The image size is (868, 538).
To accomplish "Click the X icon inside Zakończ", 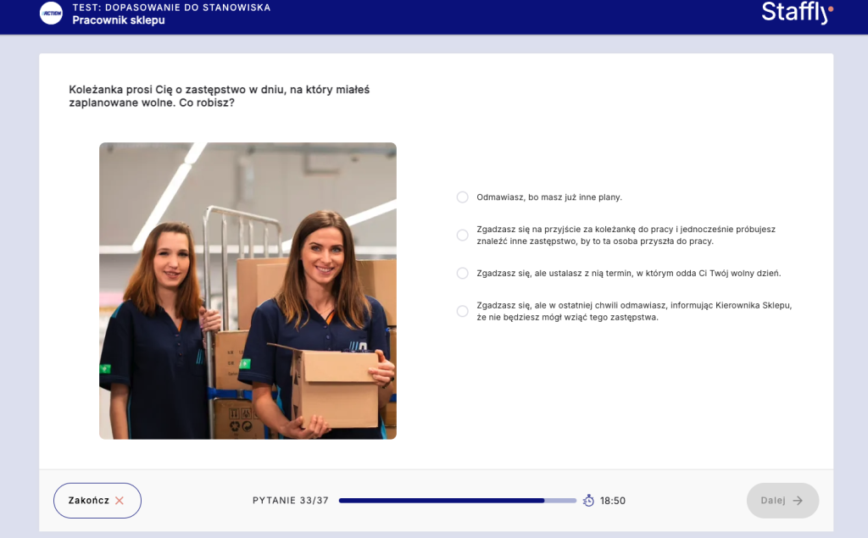I will pos(120,501).
